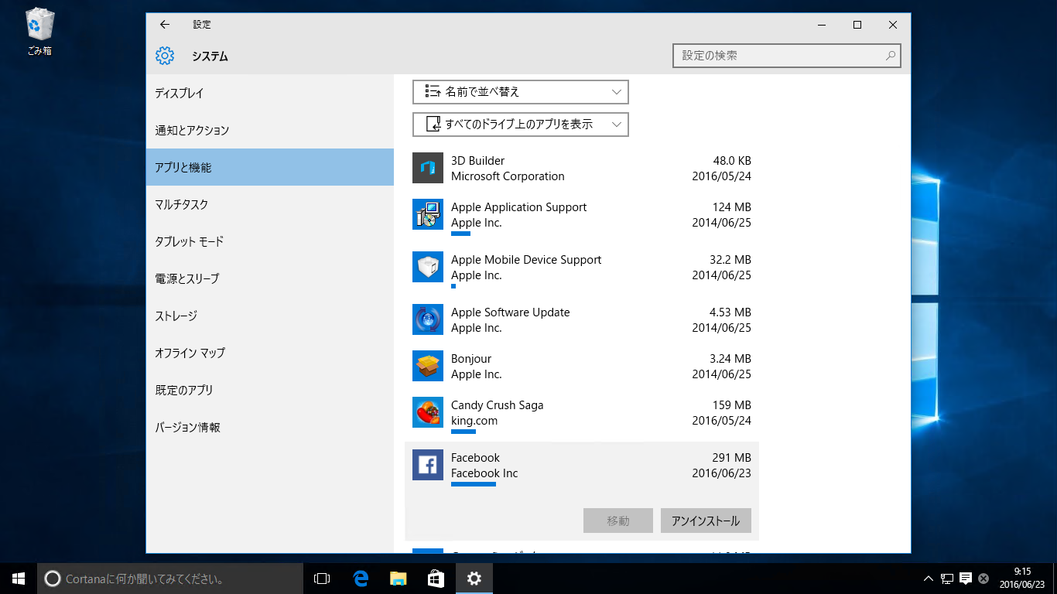Click the king.com publisher text
Image resolution: width=1057 pixels, height=594 pixels.
[x=474, y=421]
